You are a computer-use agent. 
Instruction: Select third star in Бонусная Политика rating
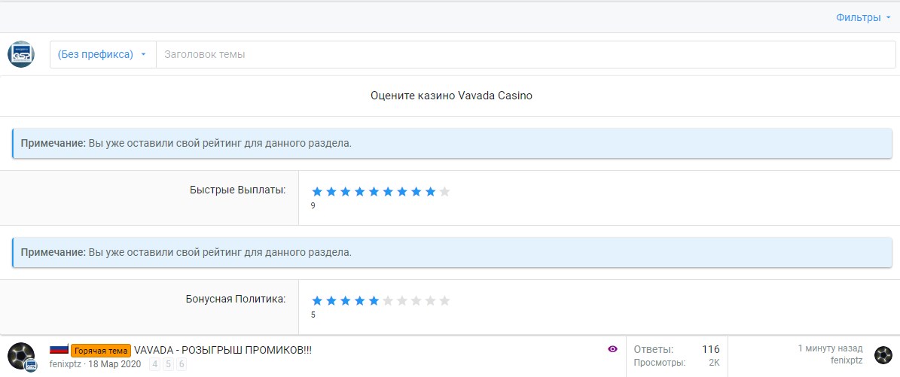[x=346, y=301]
